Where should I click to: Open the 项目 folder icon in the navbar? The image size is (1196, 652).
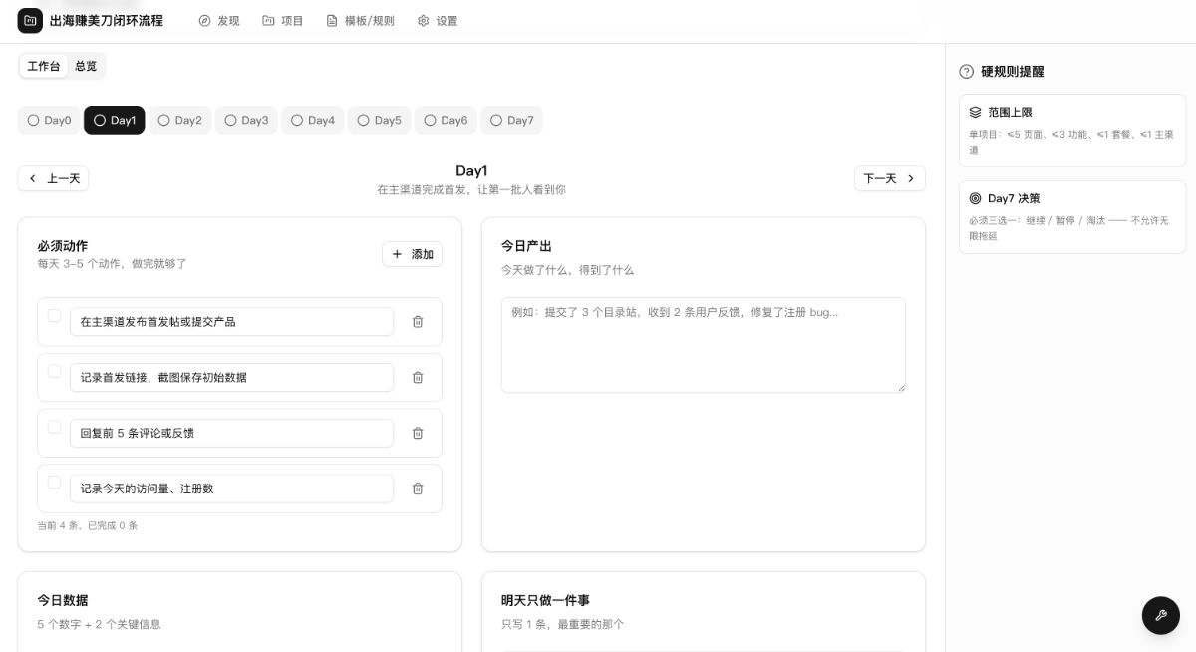click(266, 20)
